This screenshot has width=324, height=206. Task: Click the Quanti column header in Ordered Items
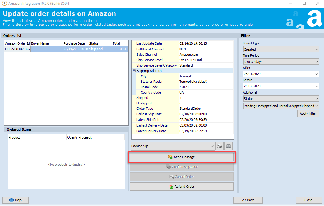72,137
